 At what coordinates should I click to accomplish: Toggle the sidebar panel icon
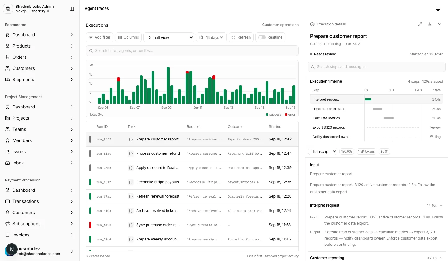click(72, 9)
